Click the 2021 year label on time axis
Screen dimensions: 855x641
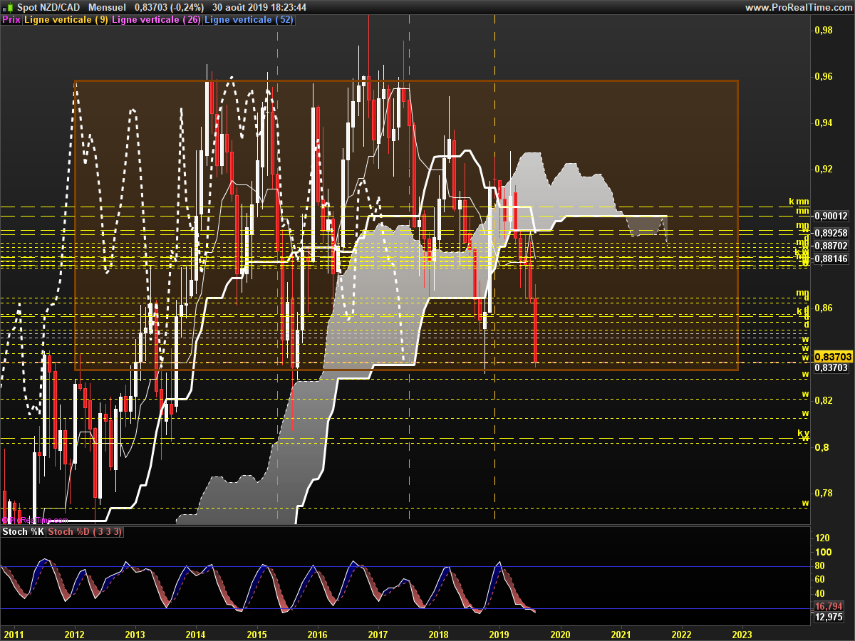click(x=621, y=633)
